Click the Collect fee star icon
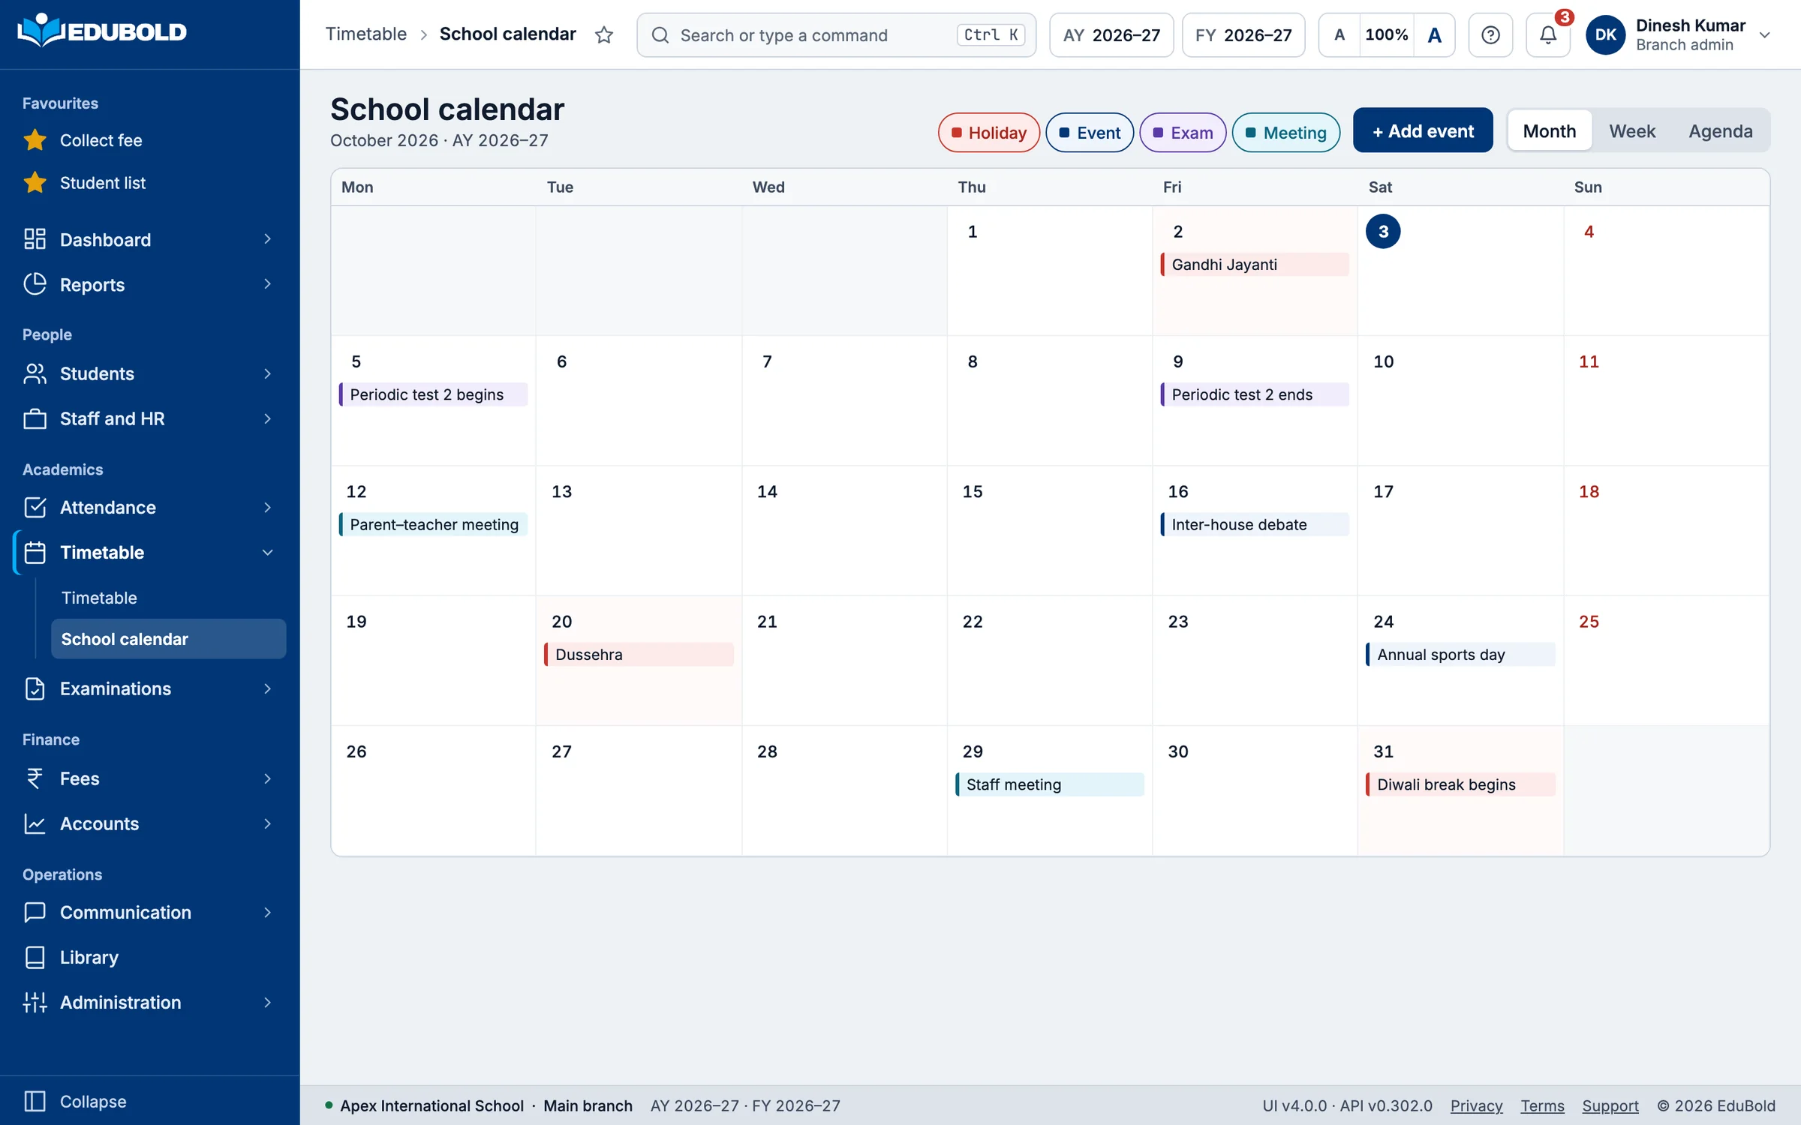The image size is (1801, 1125). [x=35, y=140]
